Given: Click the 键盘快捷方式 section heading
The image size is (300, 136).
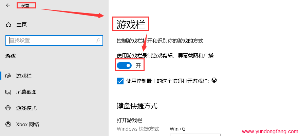Looking at the screenshot, I should (137, 106).
